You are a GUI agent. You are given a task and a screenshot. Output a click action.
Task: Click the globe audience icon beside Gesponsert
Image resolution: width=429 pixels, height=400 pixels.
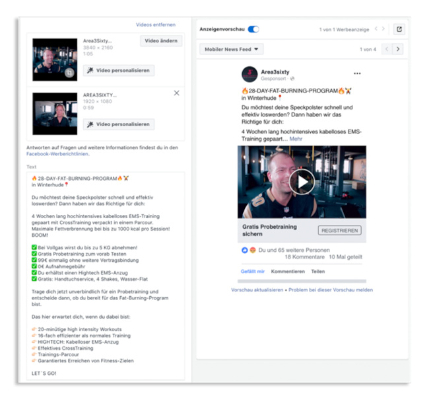[292, 79]
